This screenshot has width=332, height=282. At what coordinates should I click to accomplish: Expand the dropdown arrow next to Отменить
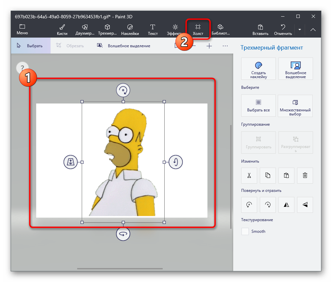pos(300,30)
